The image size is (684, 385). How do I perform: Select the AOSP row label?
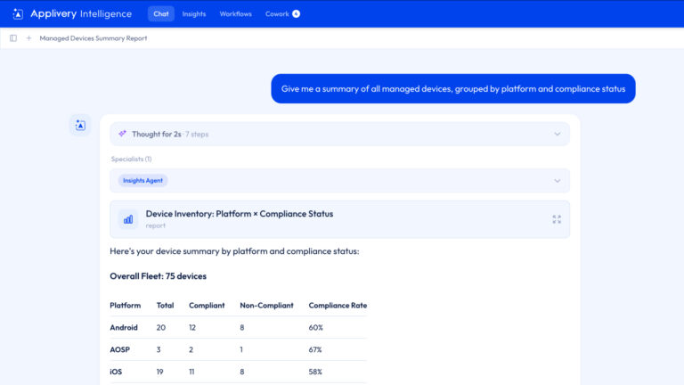(x=120, y=349)
